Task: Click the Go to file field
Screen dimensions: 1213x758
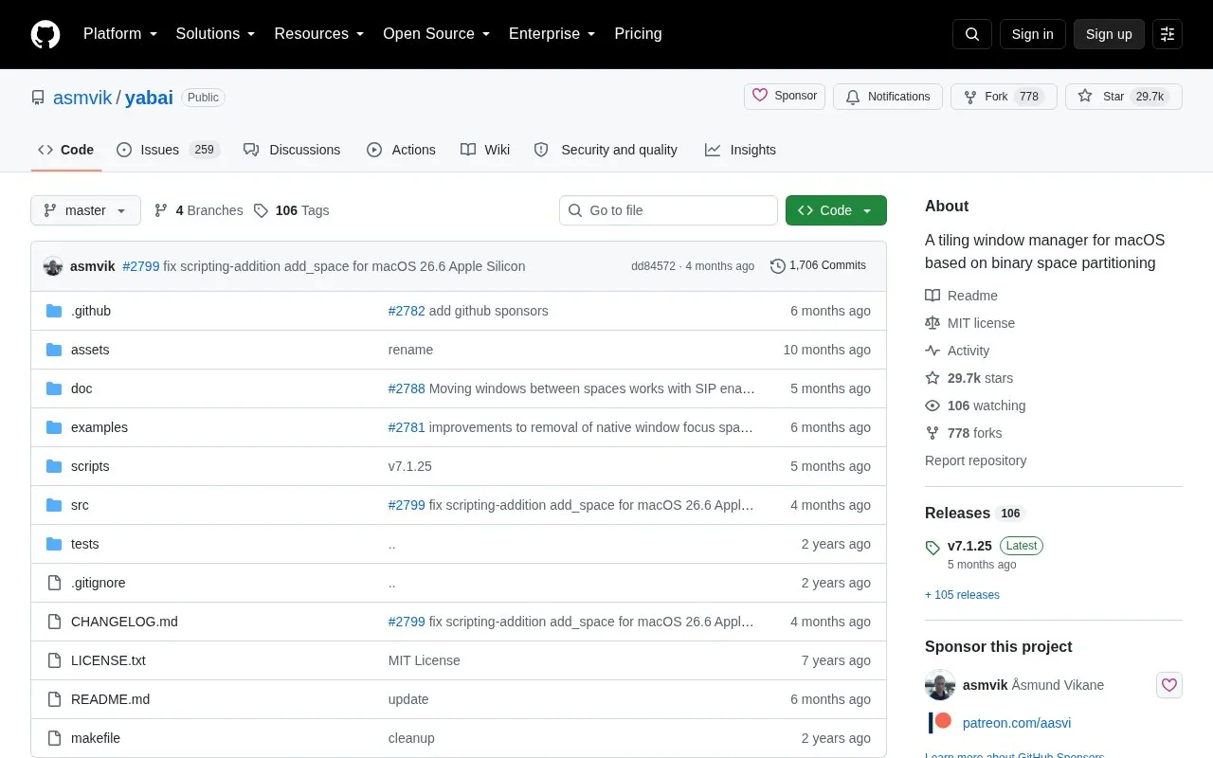Action: [x=668, y=210]
